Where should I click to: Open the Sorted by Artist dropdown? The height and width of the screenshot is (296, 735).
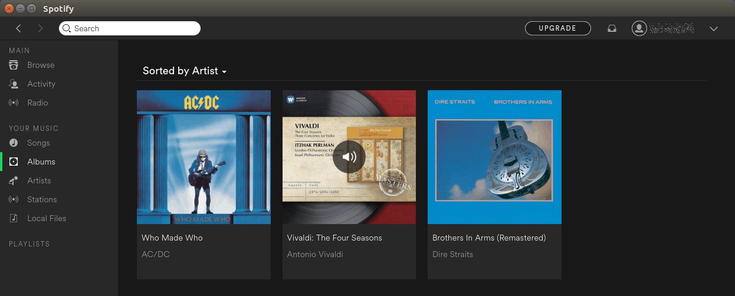pyautogui.click(x=185, y=71)
